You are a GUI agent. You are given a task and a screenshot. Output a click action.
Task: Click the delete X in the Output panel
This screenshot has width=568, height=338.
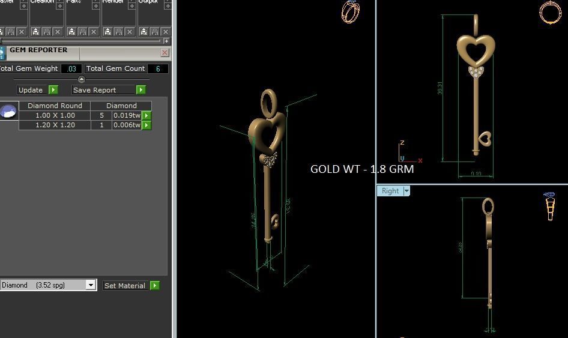(166, 32)
